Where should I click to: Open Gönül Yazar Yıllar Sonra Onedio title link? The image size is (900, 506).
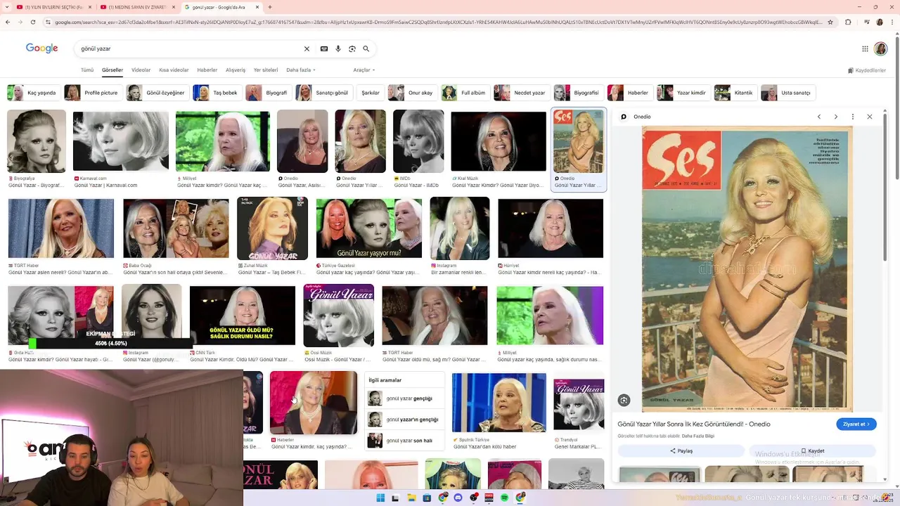694,424
